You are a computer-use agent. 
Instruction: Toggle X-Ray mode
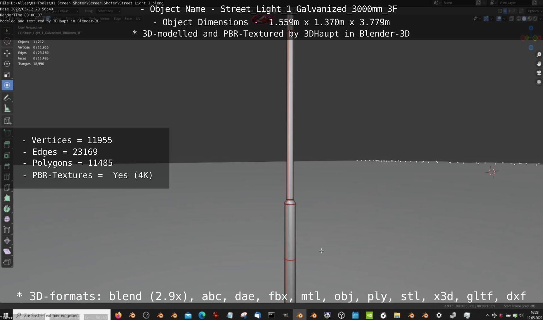point(512,19)
